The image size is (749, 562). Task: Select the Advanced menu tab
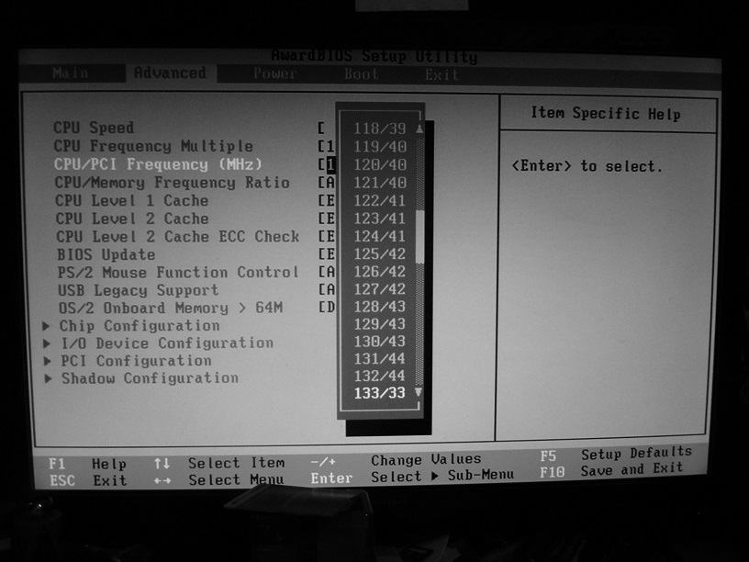point(170,73)
